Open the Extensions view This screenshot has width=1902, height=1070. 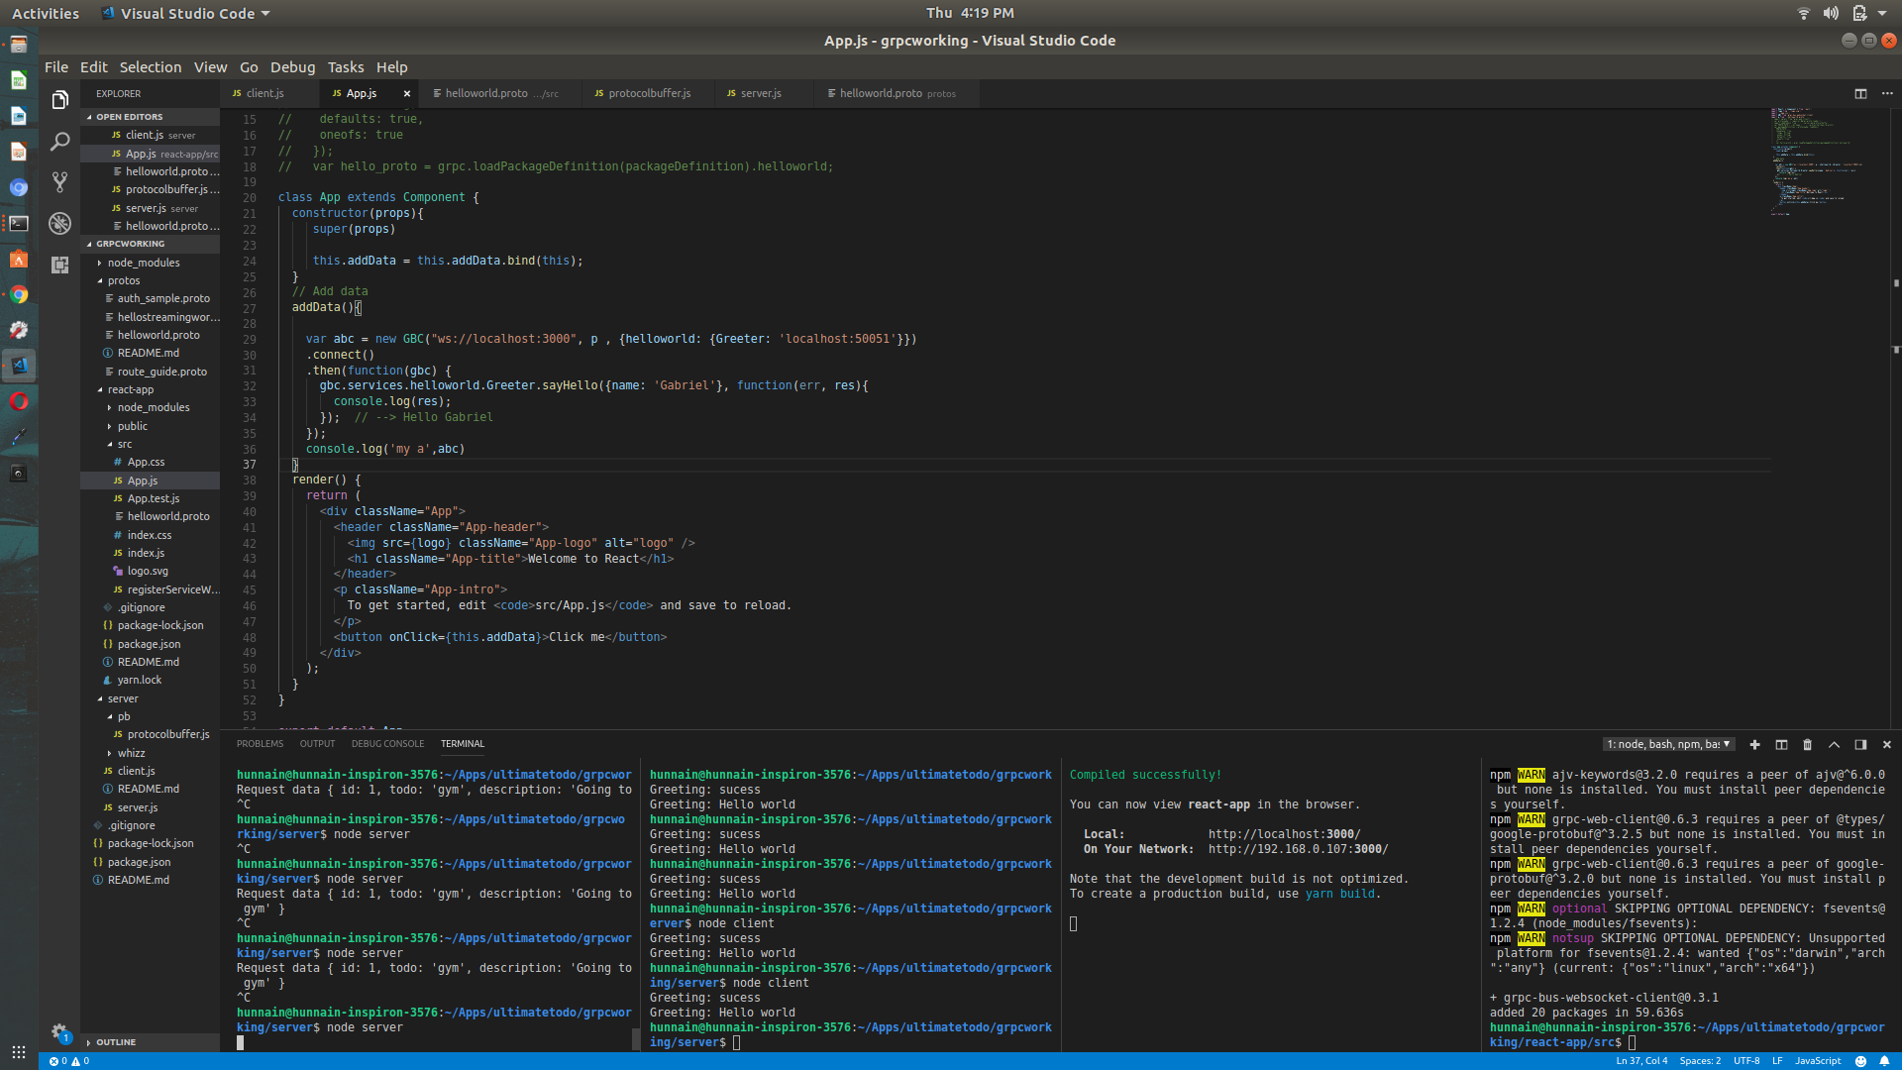[x=59, y=265]
